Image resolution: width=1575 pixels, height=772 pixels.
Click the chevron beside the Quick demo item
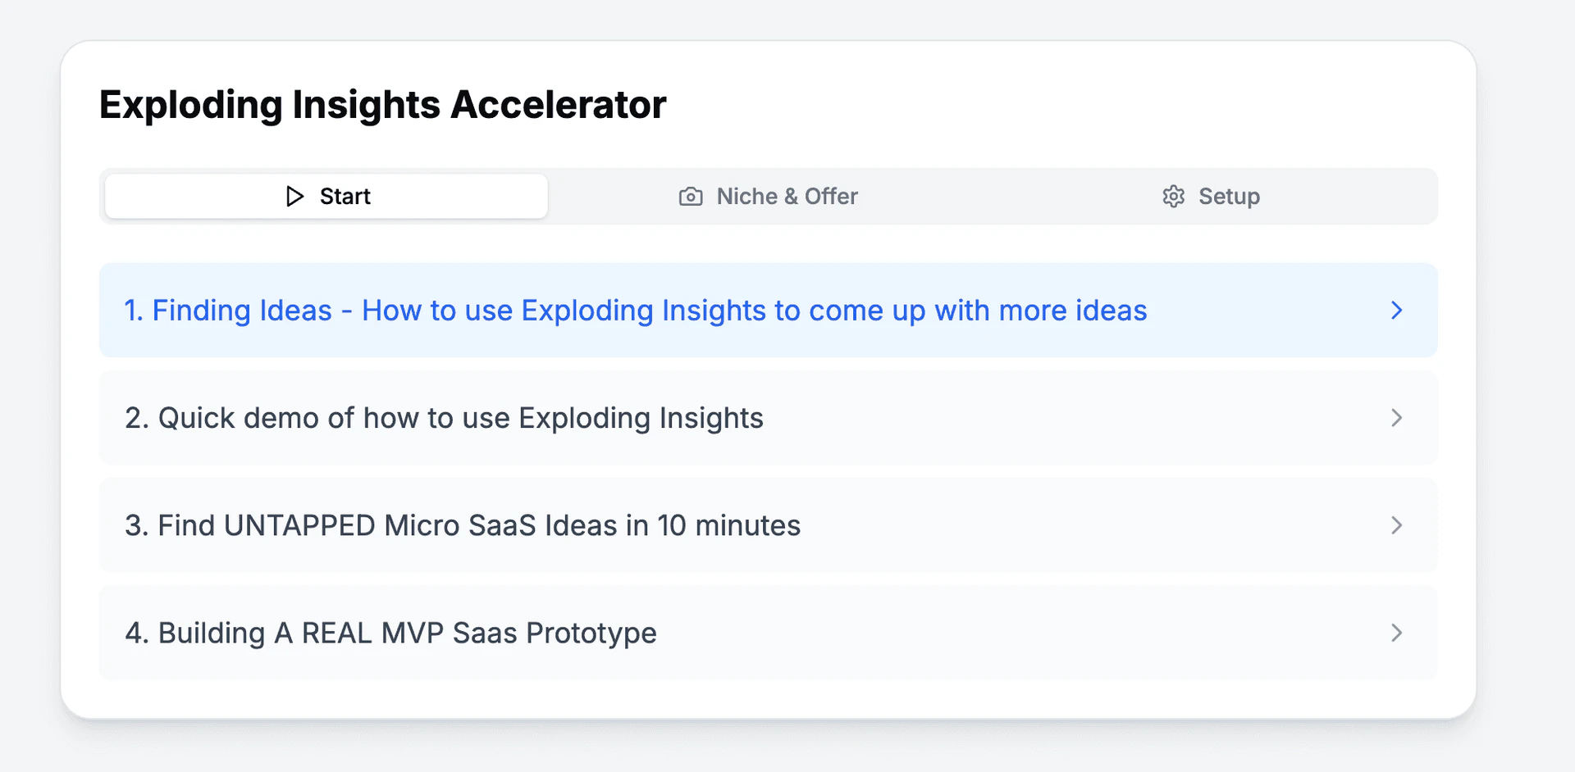pos(1397,418)
